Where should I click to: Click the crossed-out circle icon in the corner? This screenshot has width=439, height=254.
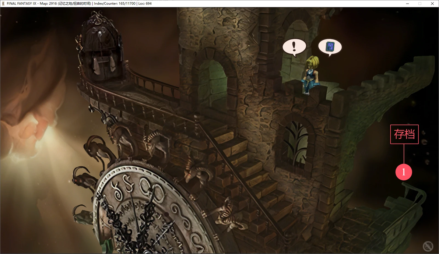coord(428,246)
